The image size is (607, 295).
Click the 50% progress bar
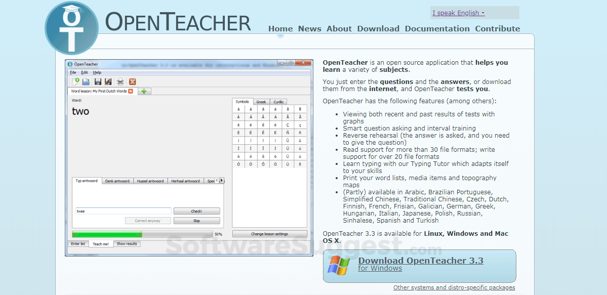(x=142, y=234)
